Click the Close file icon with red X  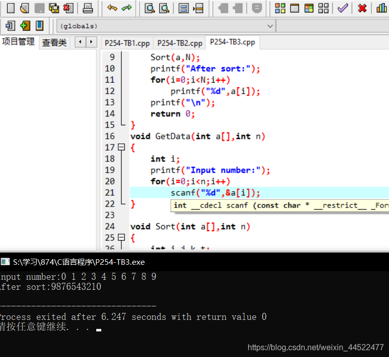click(68, 8)
